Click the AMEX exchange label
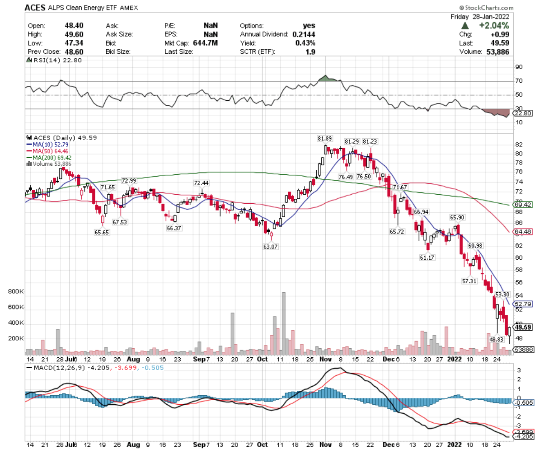 [x=130, y=8]
